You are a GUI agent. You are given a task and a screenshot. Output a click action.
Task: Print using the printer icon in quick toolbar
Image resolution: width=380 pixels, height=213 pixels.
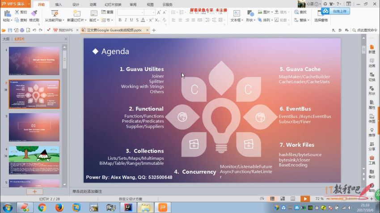coord(22,30)
